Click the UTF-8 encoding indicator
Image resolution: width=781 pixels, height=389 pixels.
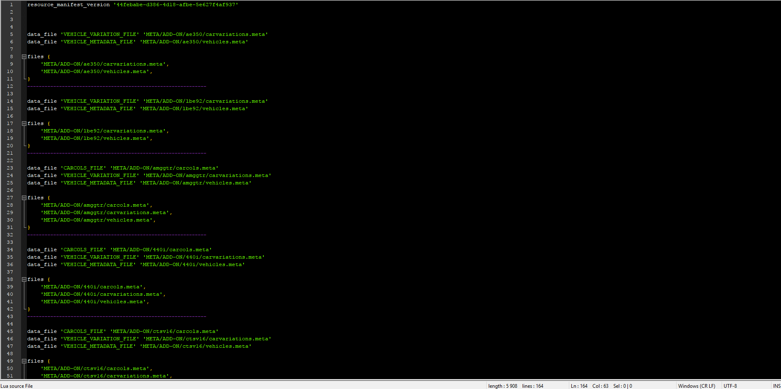[730, 386]
